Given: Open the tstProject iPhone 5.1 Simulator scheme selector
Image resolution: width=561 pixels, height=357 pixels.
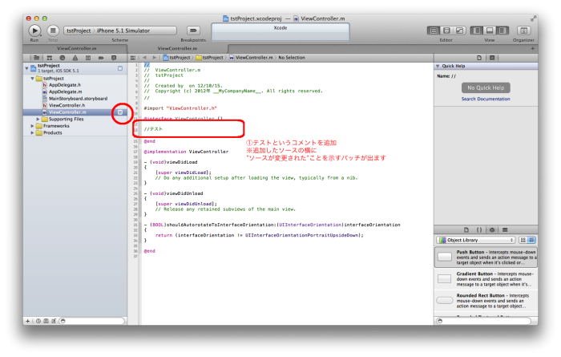Looking at the screenshot, I should pos(120,30).
